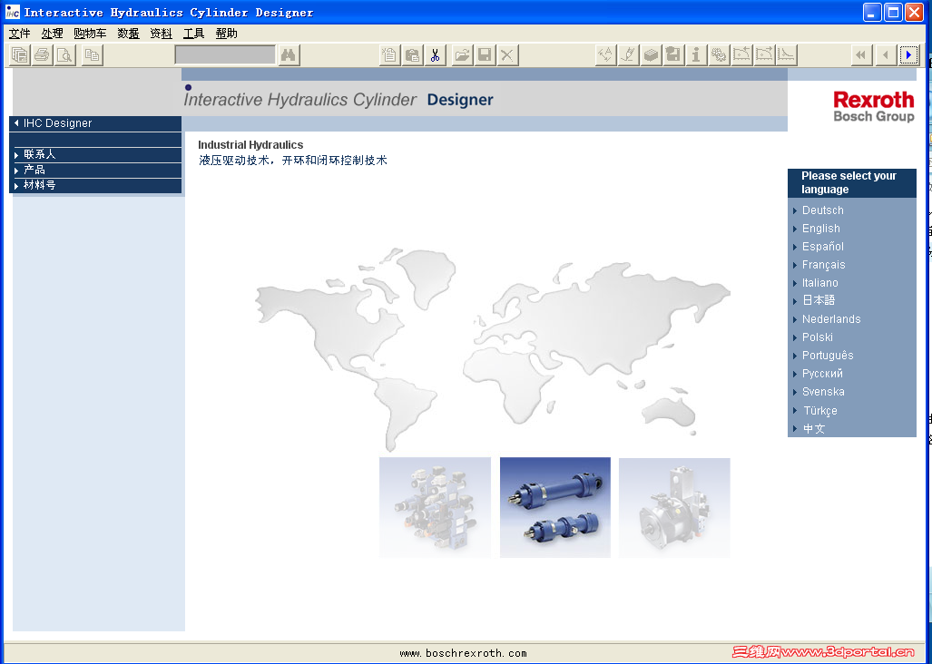Click the disk with cylinder icon
The height and width of the screenshot is (664, 932).
pyautogui.click(x=673, y=55)
